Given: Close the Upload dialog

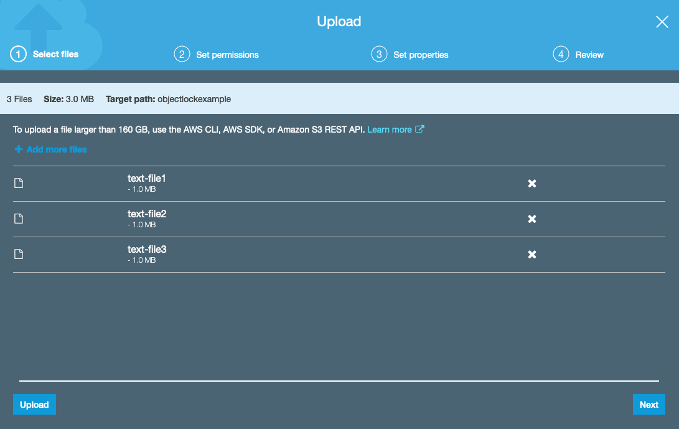Looking at the screenshot, I should click(x=662, y=21).
